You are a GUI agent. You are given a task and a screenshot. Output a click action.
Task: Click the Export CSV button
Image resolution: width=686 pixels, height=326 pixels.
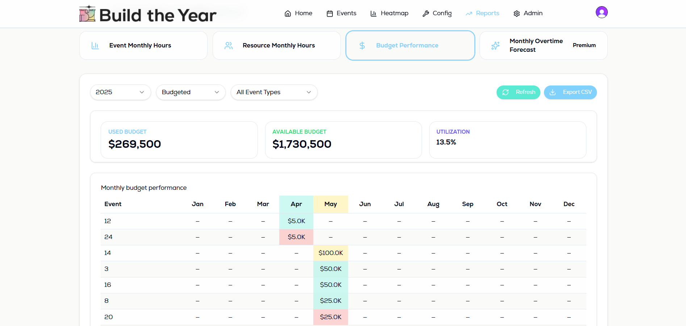[x=570, y=92]
